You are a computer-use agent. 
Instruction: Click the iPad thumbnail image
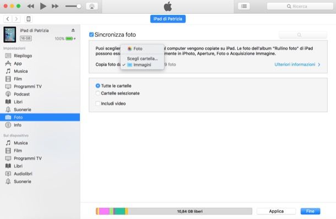pyautogui.click(x=10, y=34)
